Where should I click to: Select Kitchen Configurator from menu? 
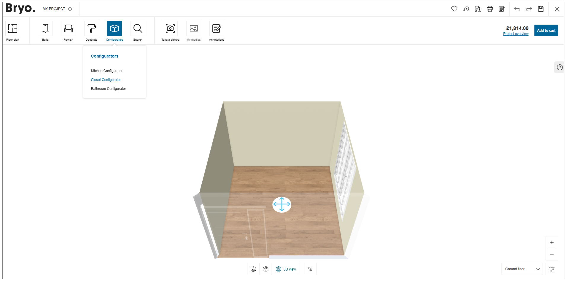coord(107,71)
